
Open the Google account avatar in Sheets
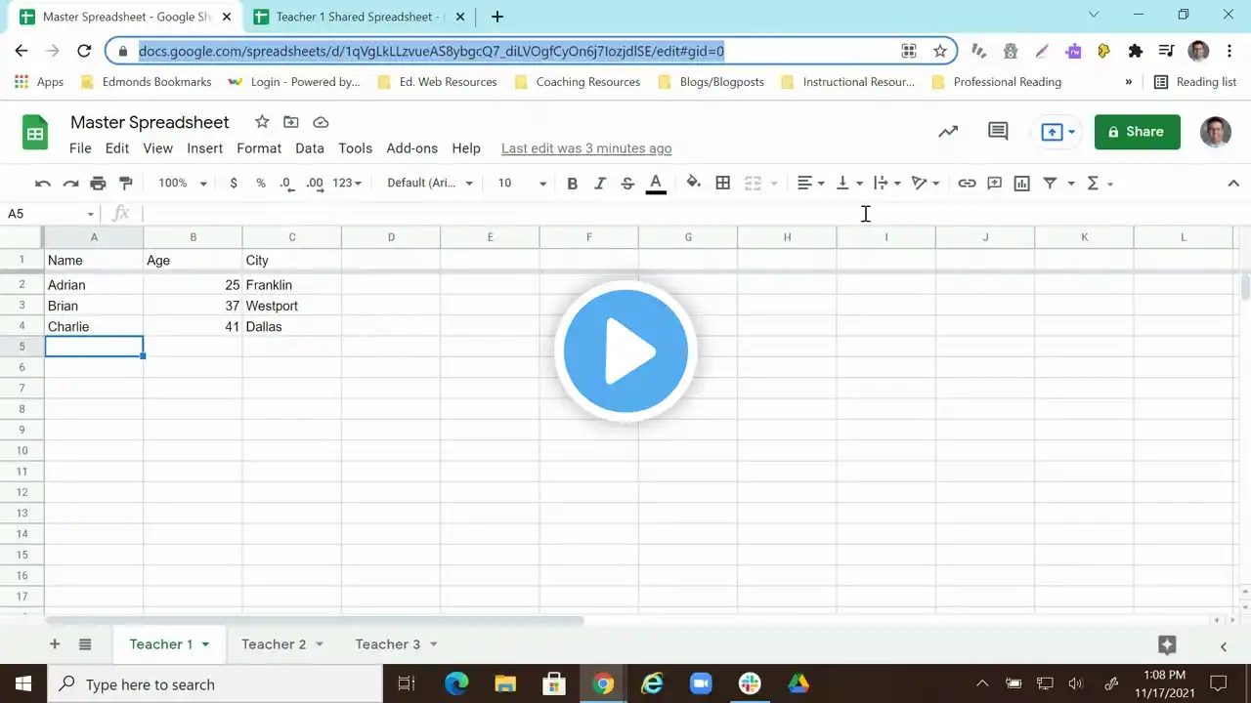click(x=1216, y=132)
